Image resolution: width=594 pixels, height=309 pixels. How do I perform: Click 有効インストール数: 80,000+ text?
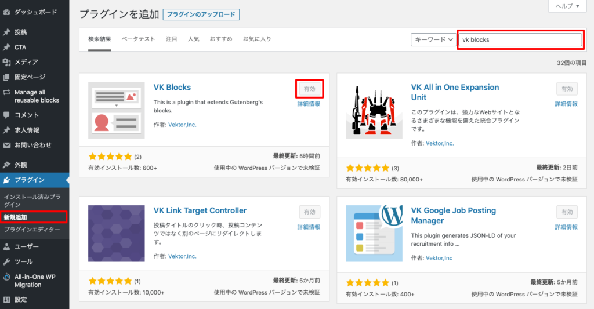[384, 180]
